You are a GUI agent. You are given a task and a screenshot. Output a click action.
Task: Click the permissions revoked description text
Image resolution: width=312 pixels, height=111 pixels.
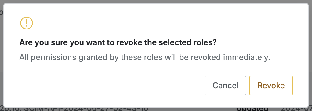(x=145, y=58)
